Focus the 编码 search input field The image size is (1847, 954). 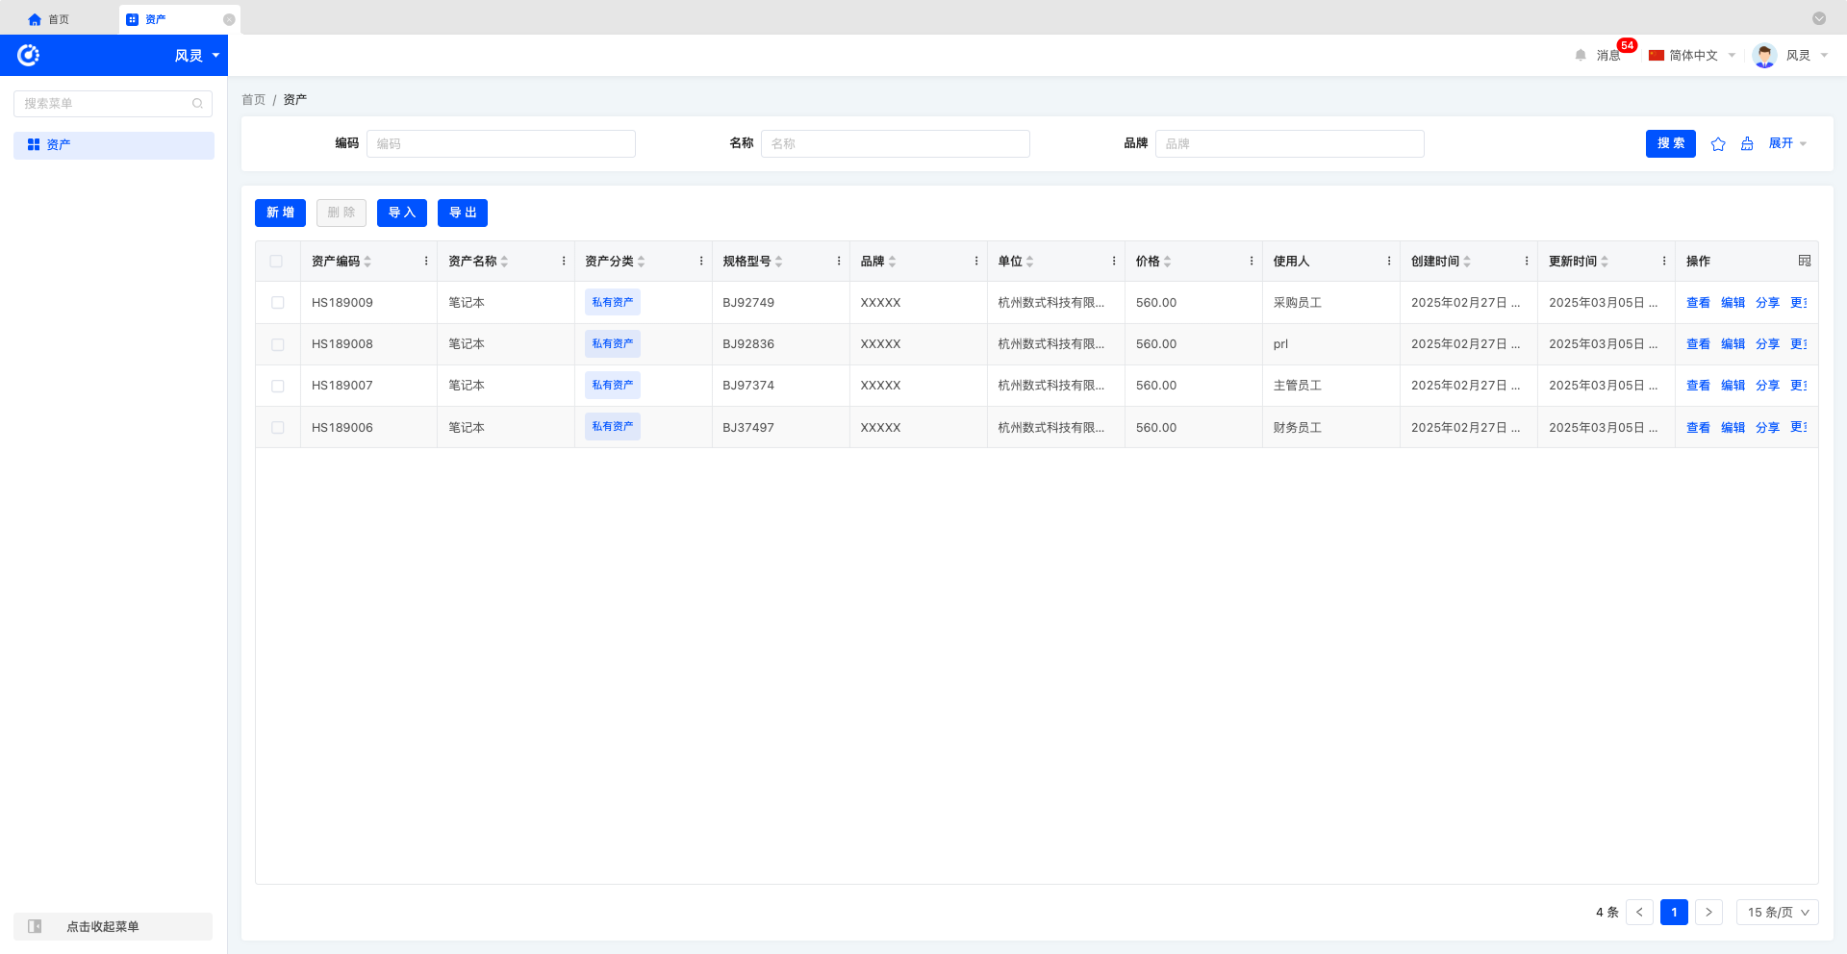coord(500,144)
